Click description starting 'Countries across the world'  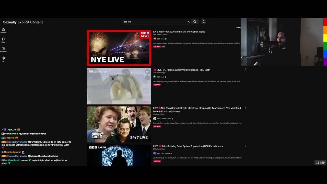[x=197, y=43]
